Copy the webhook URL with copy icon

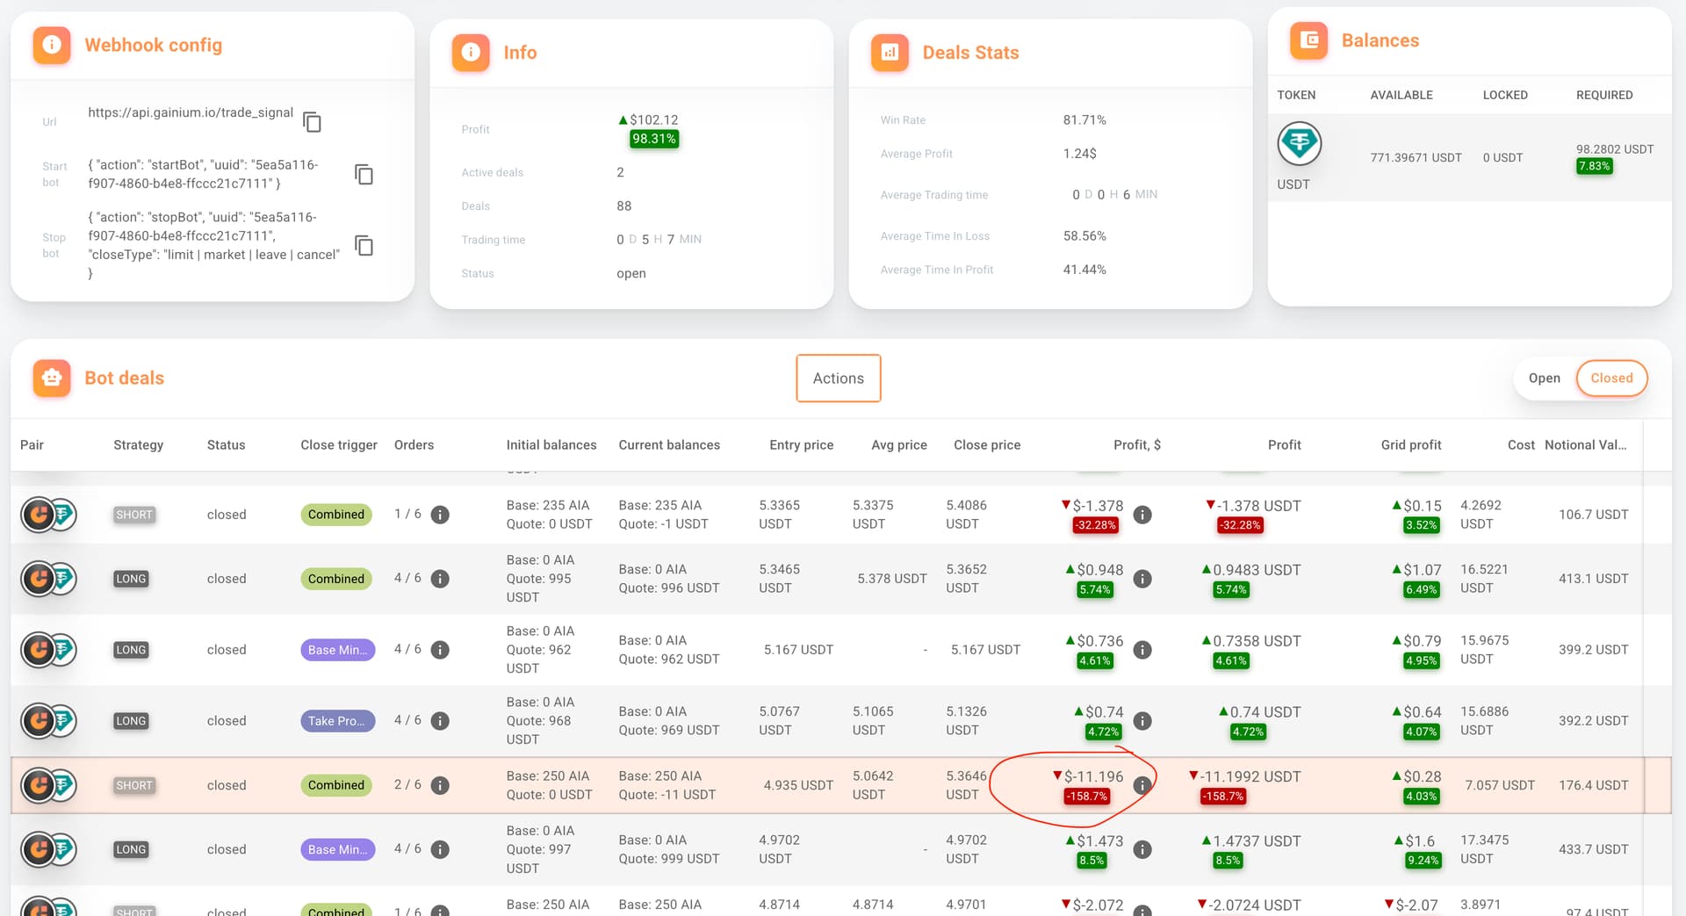[312, 122]
